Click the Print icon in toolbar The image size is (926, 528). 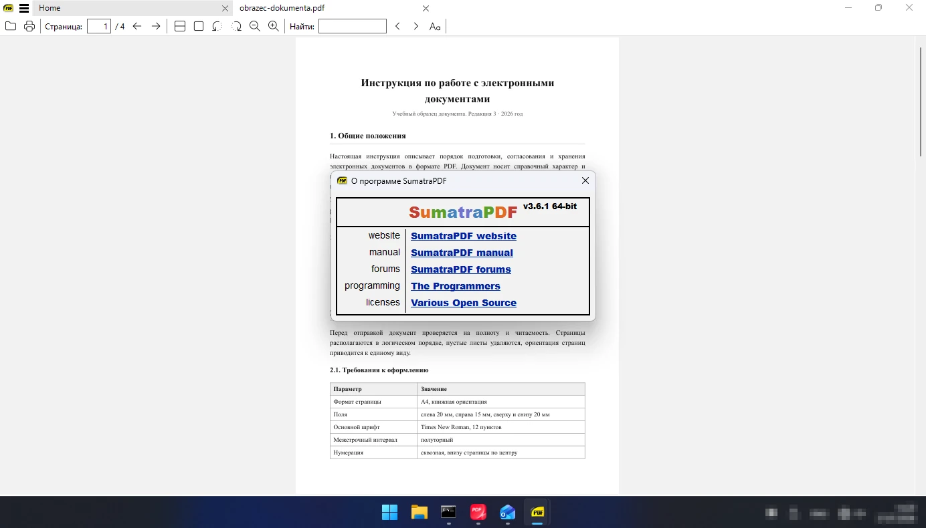click(29, 26)
